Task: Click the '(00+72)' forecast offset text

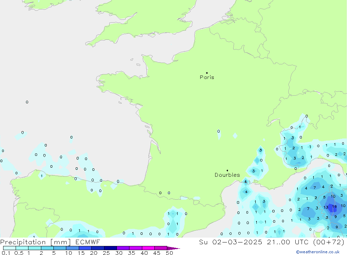Action: coord(329,242)
